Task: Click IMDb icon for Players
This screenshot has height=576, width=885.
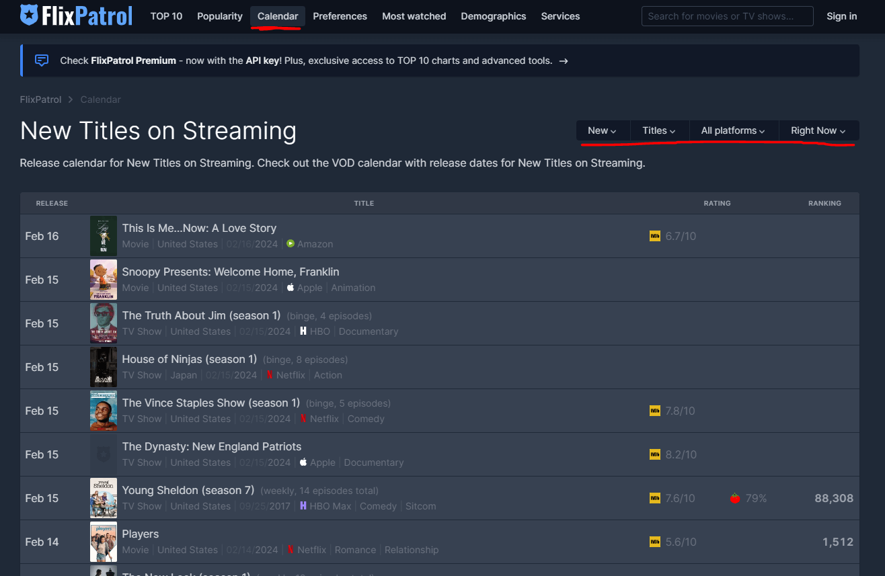Action: (x=655, y=542)
